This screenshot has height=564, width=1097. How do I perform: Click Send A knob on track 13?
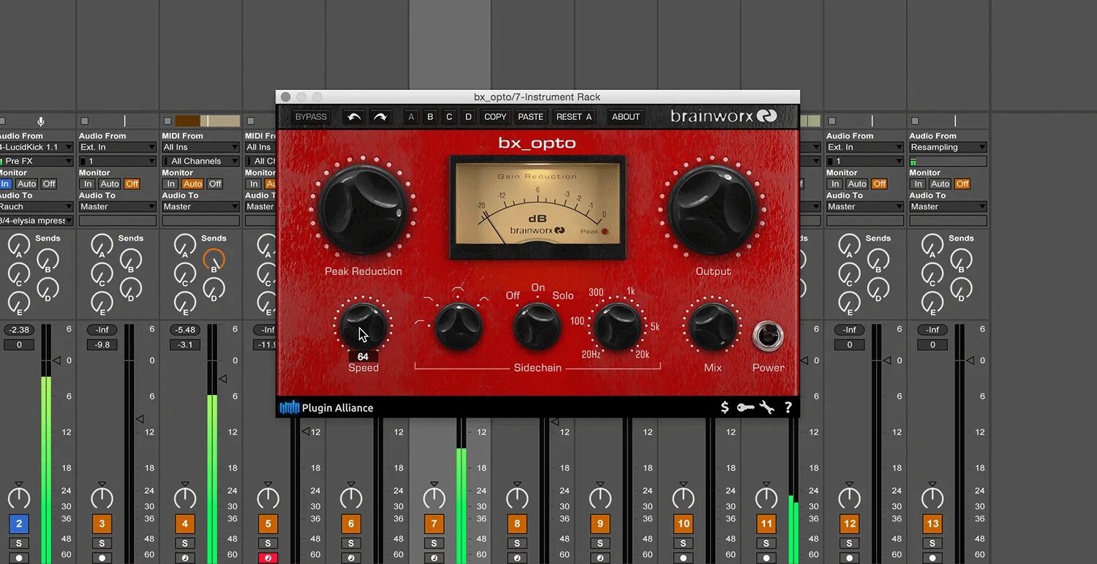pyautogui.click(x=932, y=244)
